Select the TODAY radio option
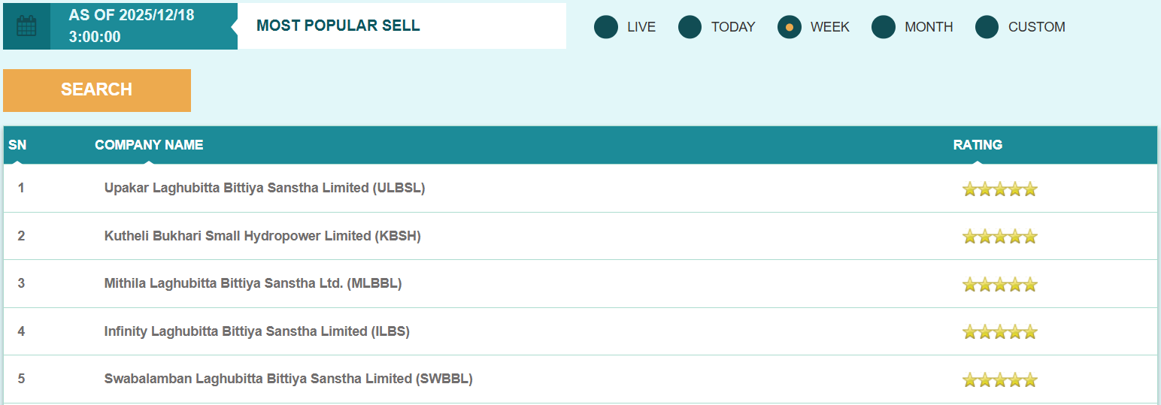This screenshot has height=405, width=1161. click(x=690, y=27)
